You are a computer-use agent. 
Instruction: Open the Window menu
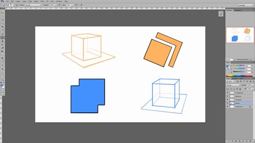pyautogui.click(x=59, y=1)
